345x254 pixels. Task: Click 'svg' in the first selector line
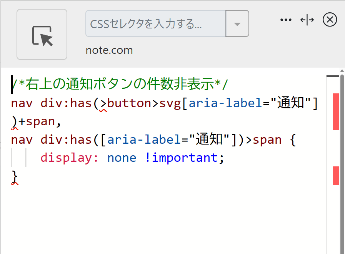coord(167,103)
